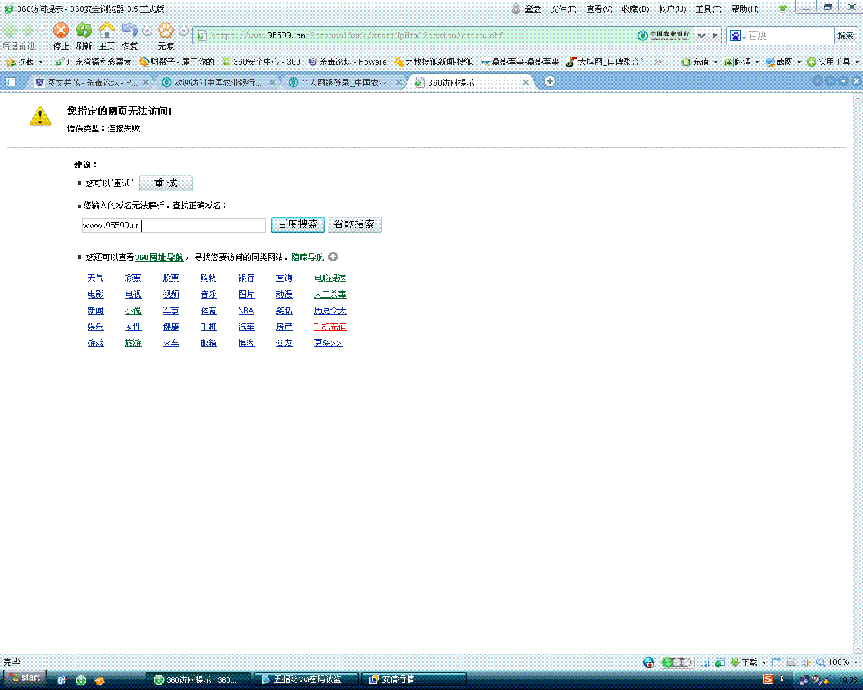This screenshot has width=863, height=690.
Task: Click the zoom magnifier 100% icon
Action: click(821, 662)
